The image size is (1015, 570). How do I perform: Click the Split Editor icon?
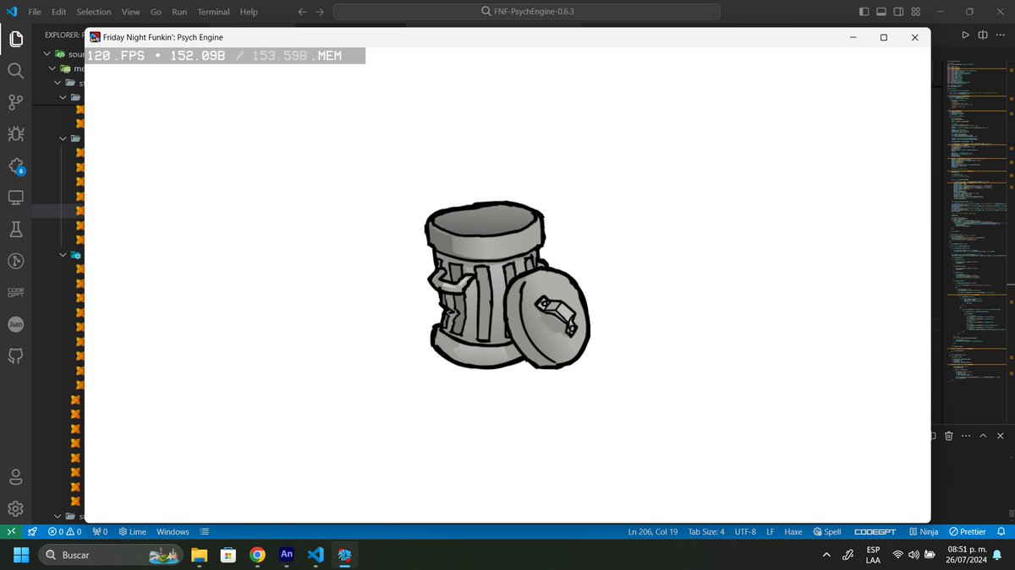click(x=983, y=35)
